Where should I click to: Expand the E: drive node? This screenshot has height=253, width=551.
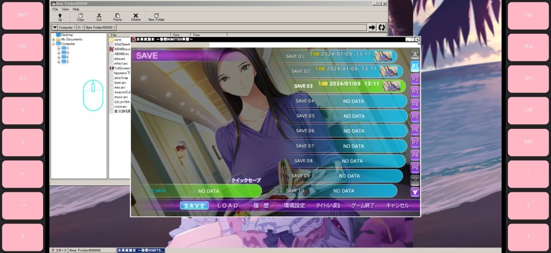click(x=59, y=57)
